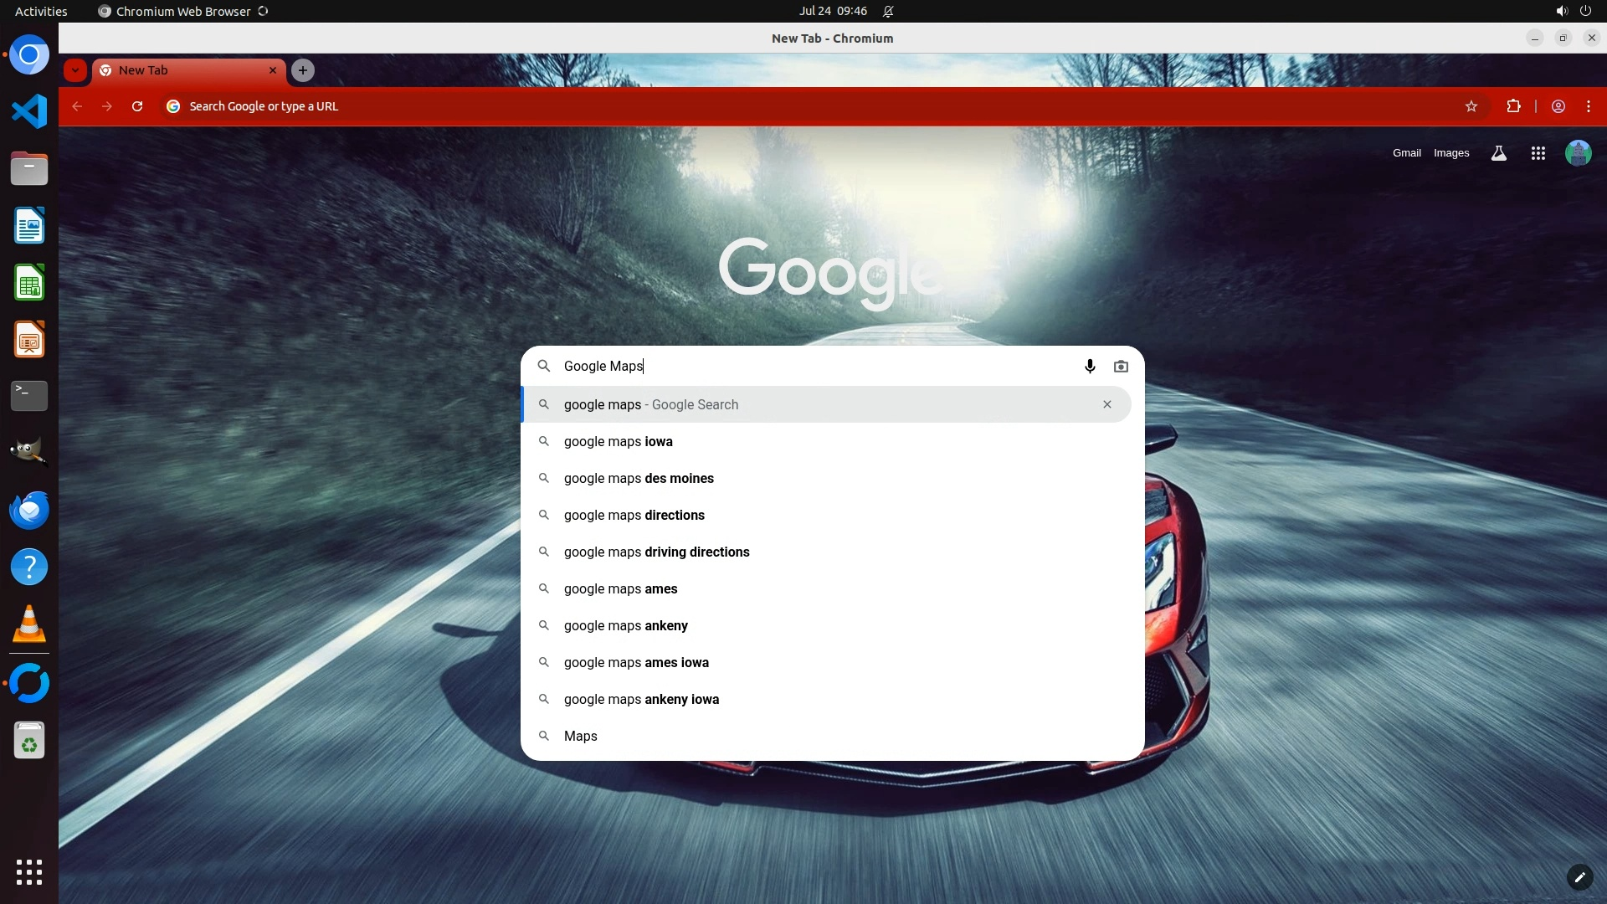Image resolution: width=1607 pixels, height=904 pixels.
Task: Open Chromium three-dot menu
Action: [x=1588, y=106]
